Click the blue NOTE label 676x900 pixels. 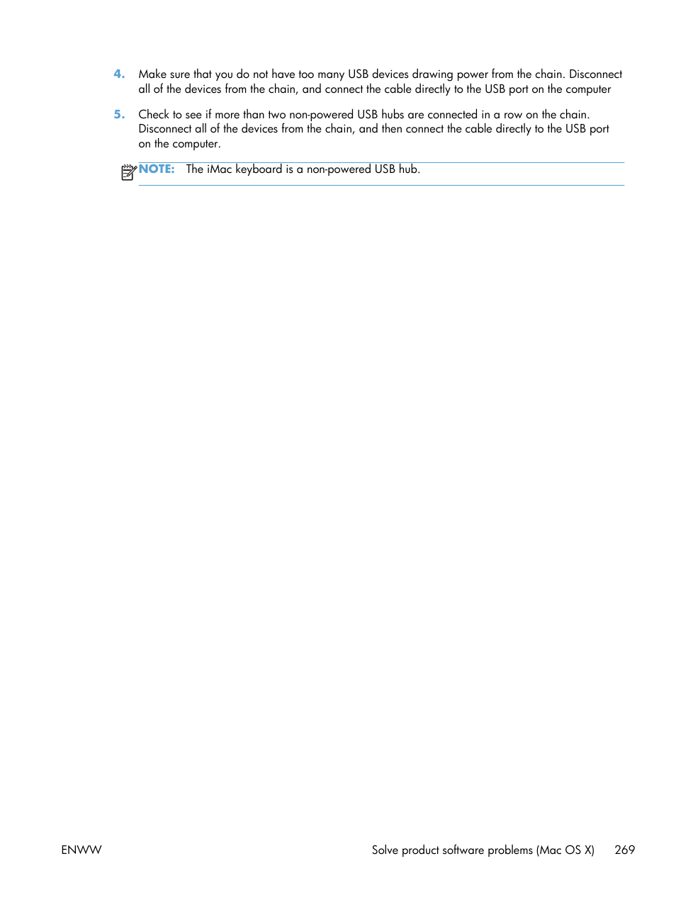157,169
